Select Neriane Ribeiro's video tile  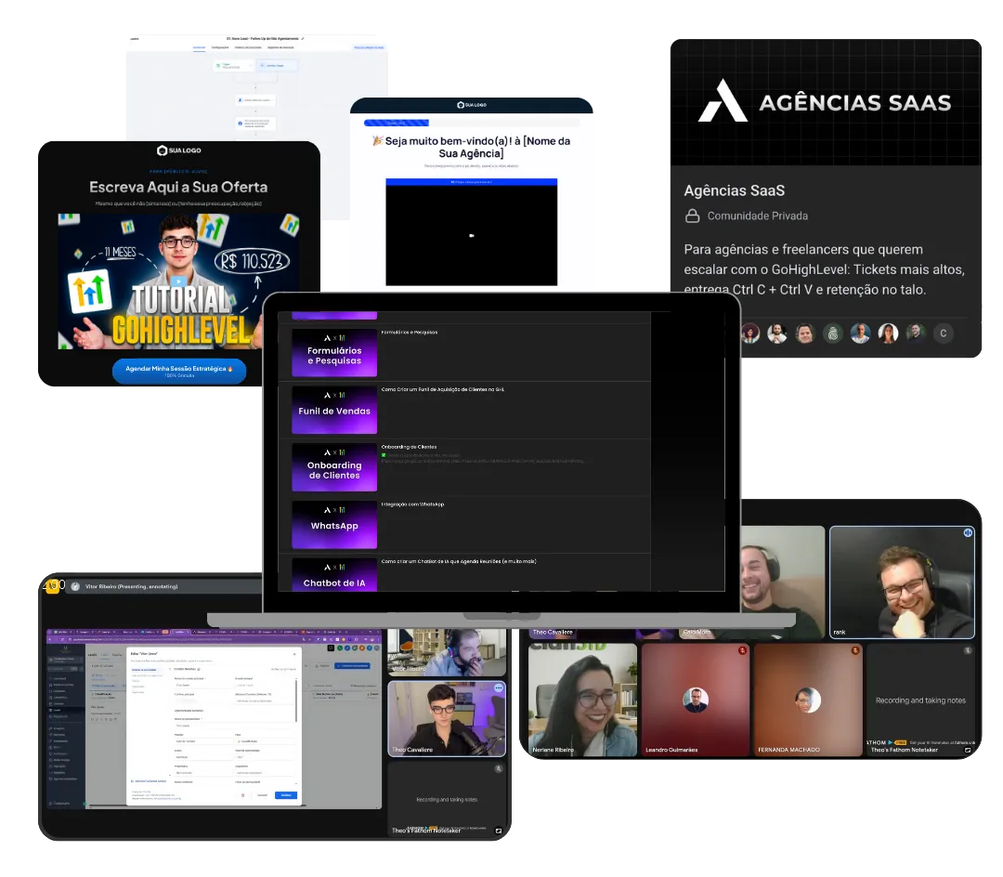click(582, 700)
